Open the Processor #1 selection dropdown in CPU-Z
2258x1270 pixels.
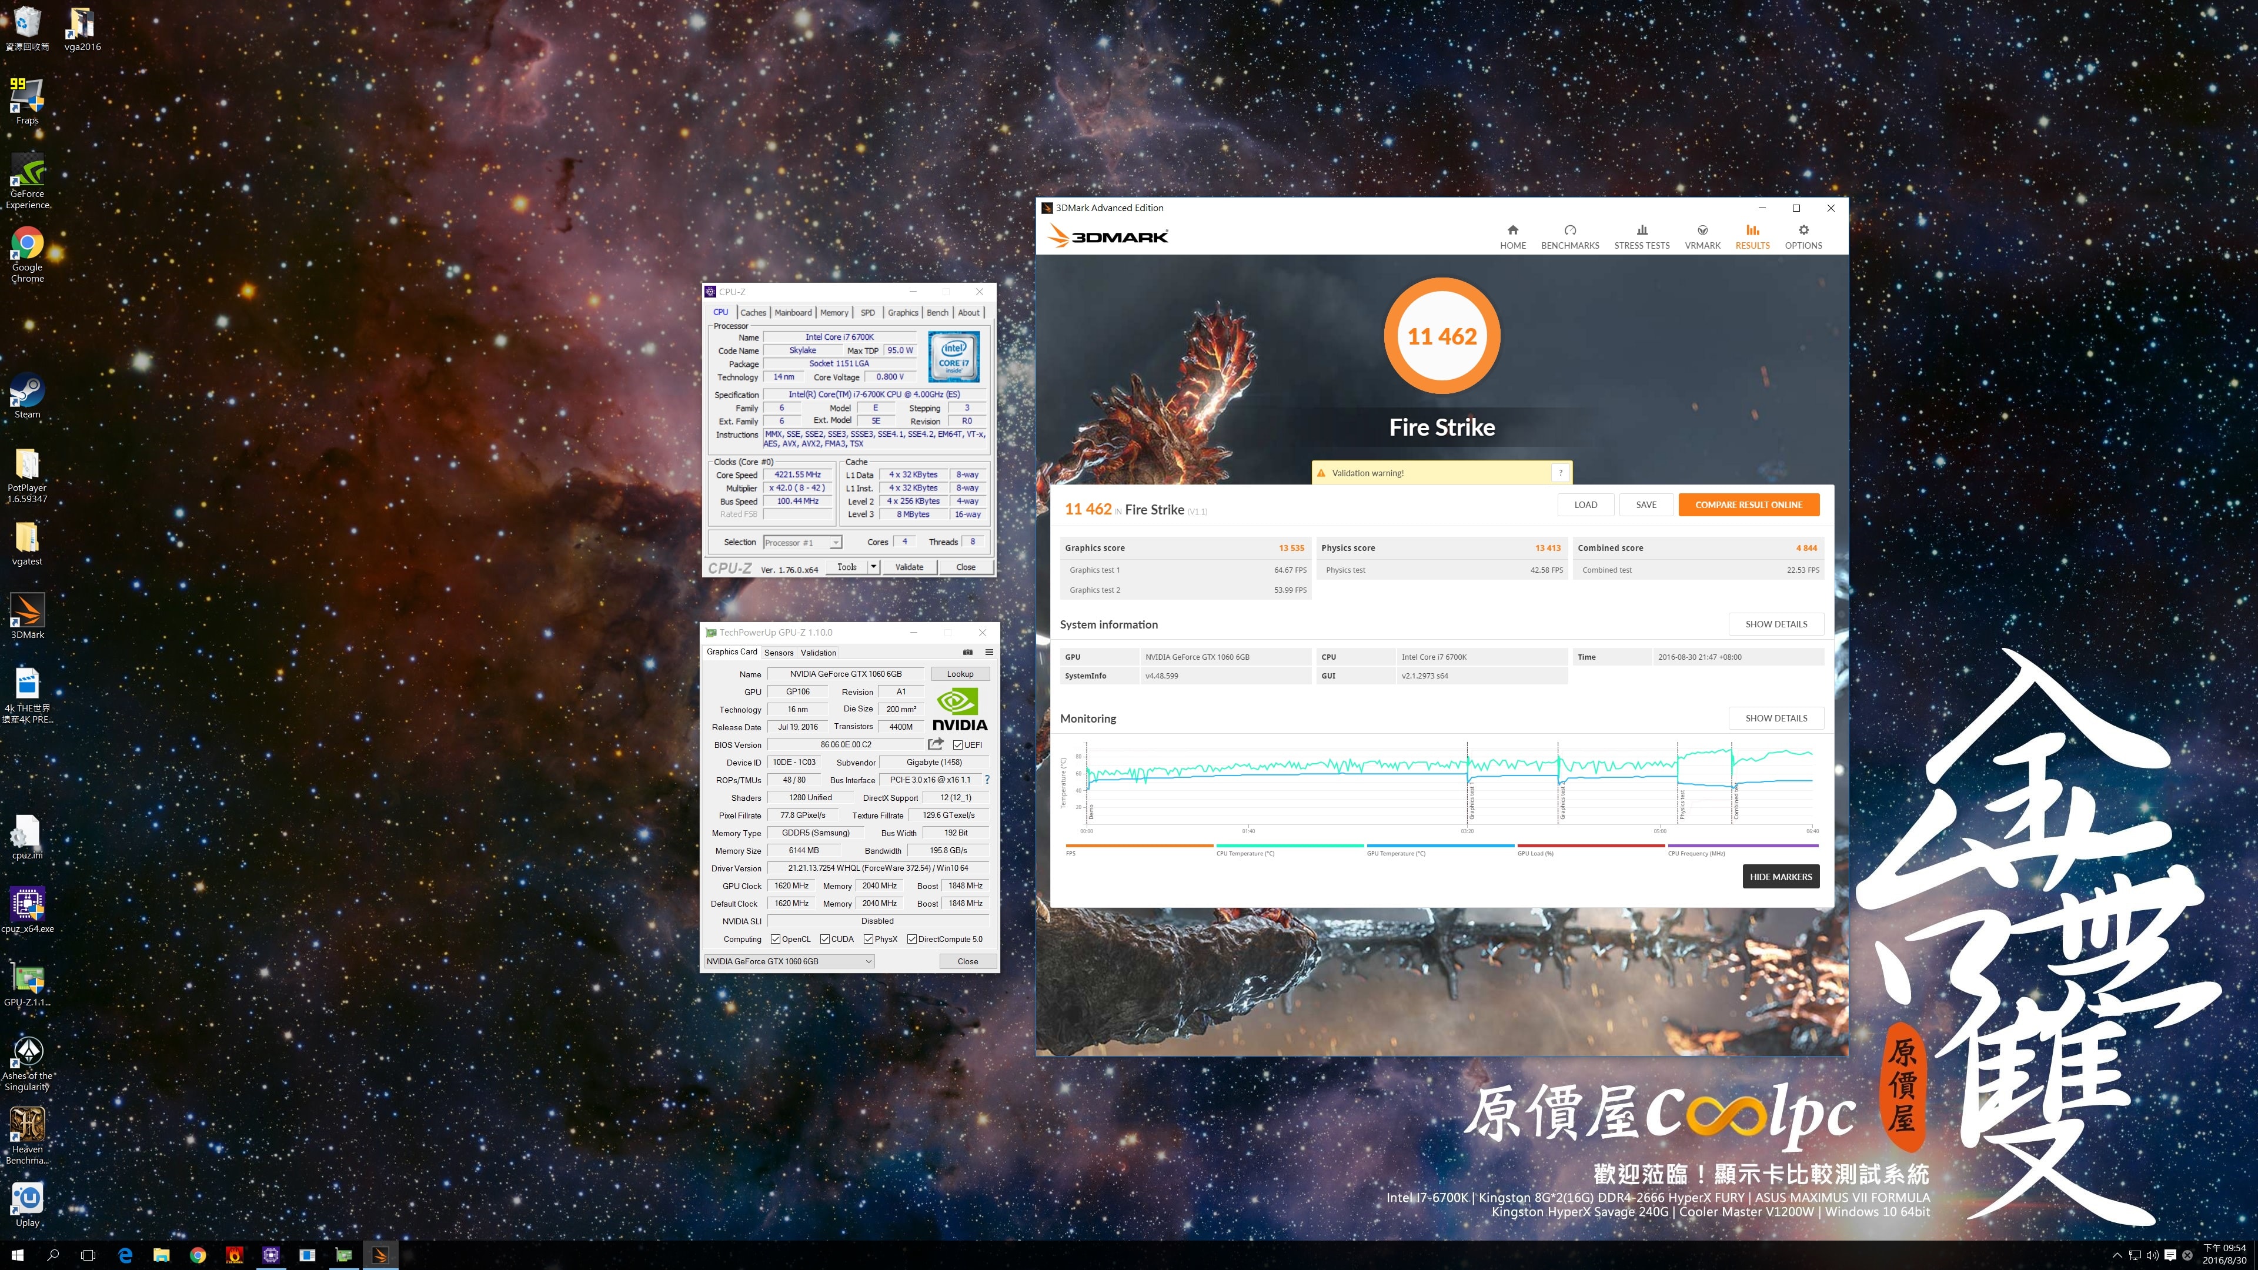pos(802,543)
